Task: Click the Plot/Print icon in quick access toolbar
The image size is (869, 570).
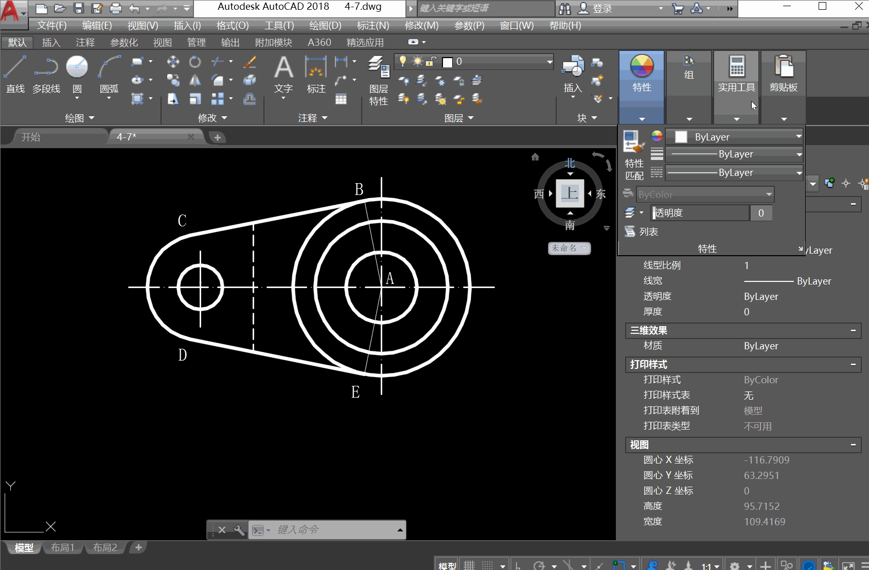Action: (x=116, y=8)
